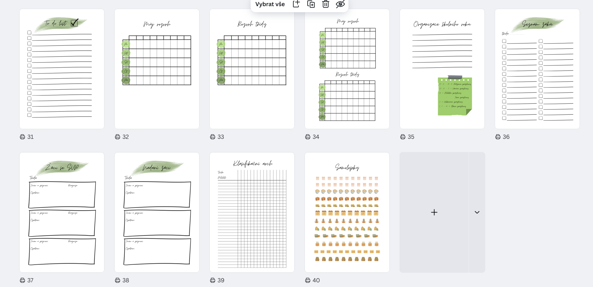This screenshot has height=287, width=593.
Task: Click the printer icon next to page 36
Action: pos(498,137)
